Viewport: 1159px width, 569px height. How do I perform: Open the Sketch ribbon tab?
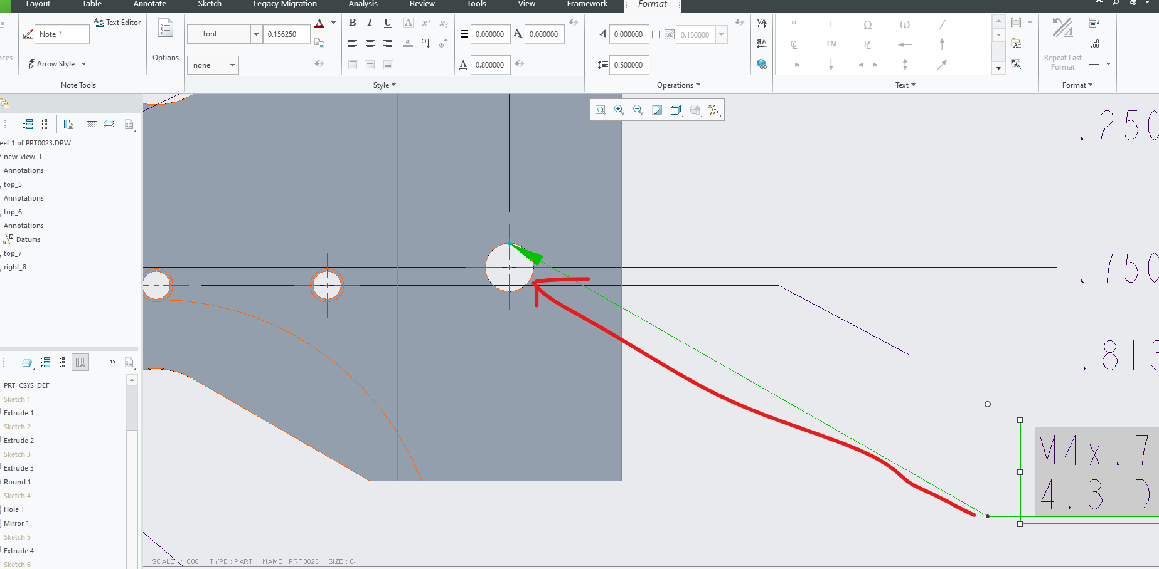pyautogui.click(x=210, y=4)
